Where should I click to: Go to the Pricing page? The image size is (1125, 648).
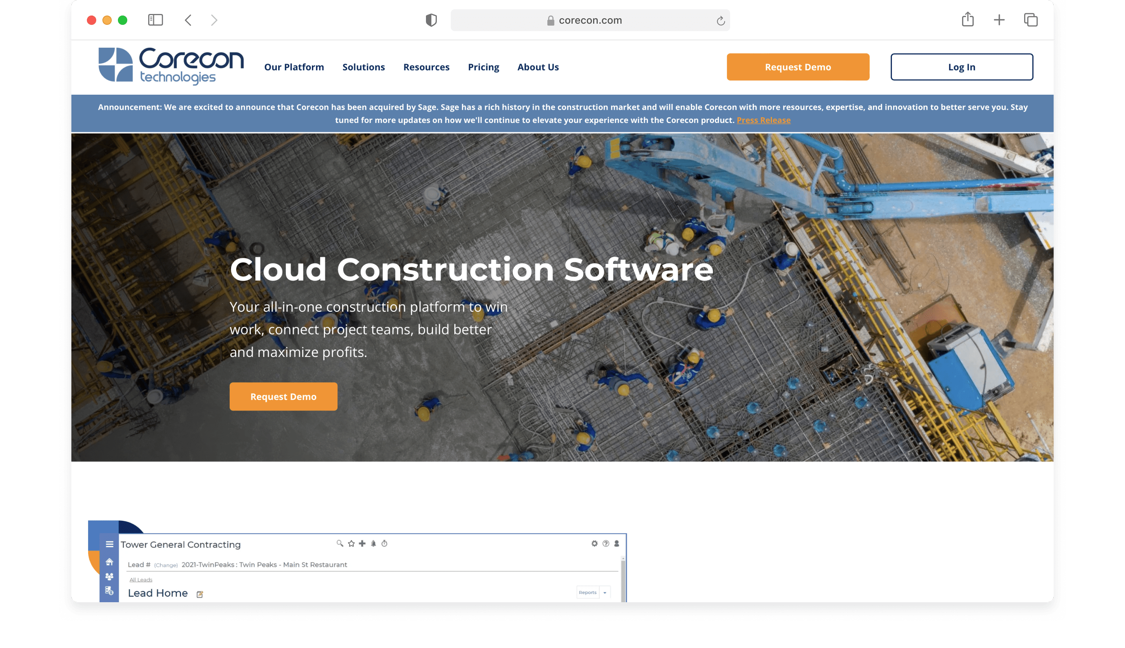pos(483,67)
